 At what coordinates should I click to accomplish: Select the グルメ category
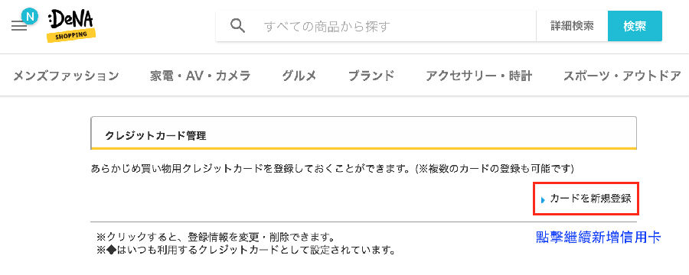coord(299,76)
